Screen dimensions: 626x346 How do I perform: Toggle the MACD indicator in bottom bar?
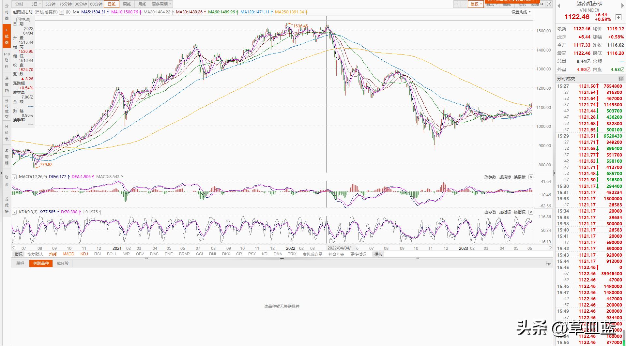(x=69, y=254)
